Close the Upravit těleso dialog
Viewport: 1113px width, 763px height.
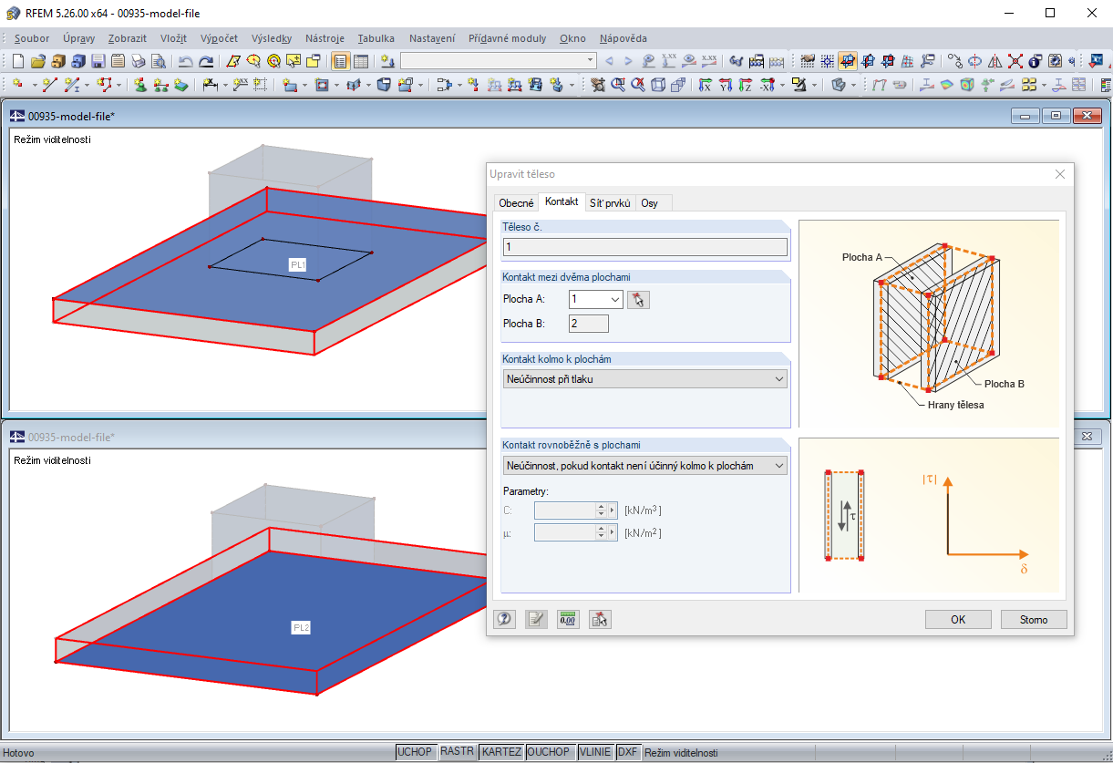1060,174
